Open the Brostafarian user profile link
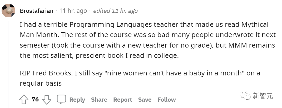The height and width of the screenshot is (108, 282). tap(36, 11)
